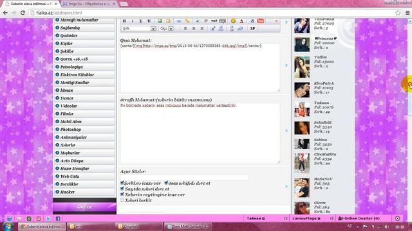412x231 pixels.
Task: Click the Ətraflı Məlumat text area
Action: [200, 133]
